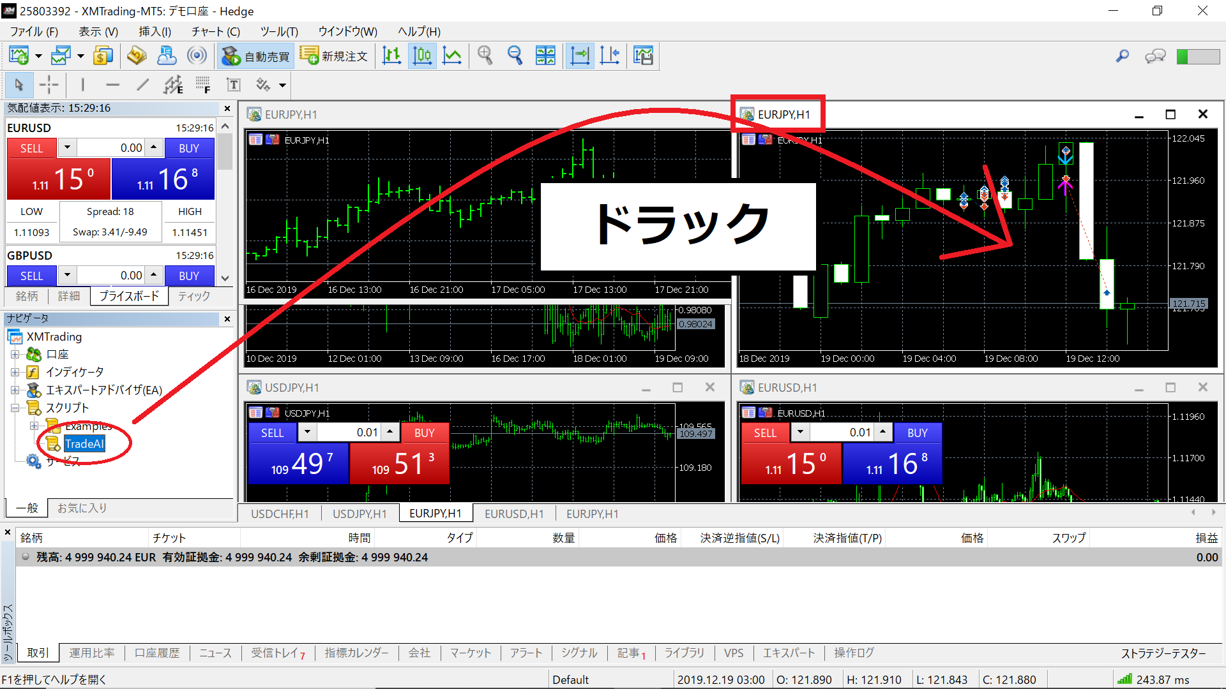
Task: Toggle the chart auto scroll icon
Action: tap(580, 56)
